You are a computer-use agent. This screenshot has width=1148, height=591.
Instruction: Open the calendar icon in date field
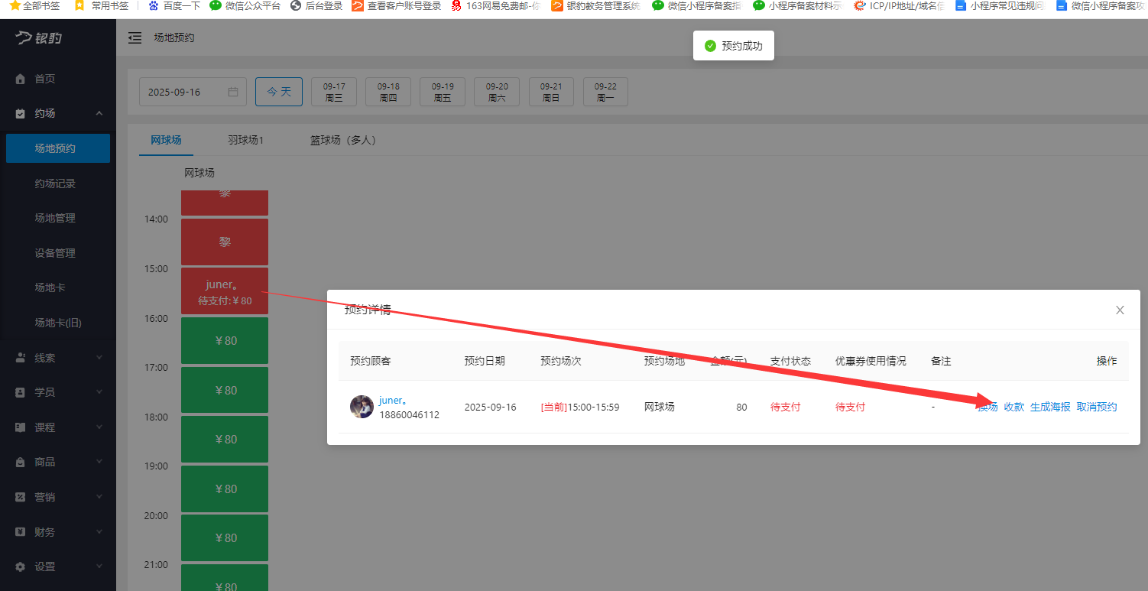[x=234, y=91]
